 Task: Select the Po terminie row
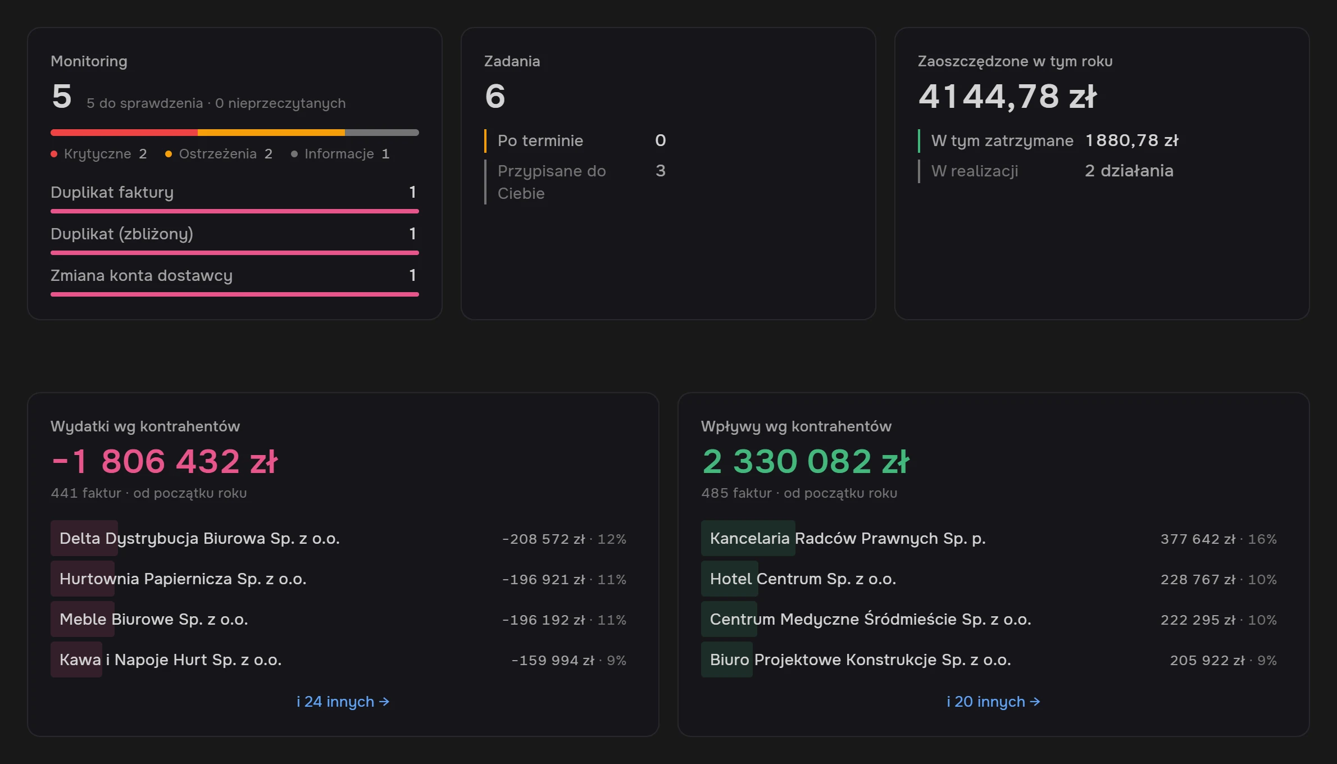[x=576, y=140]
